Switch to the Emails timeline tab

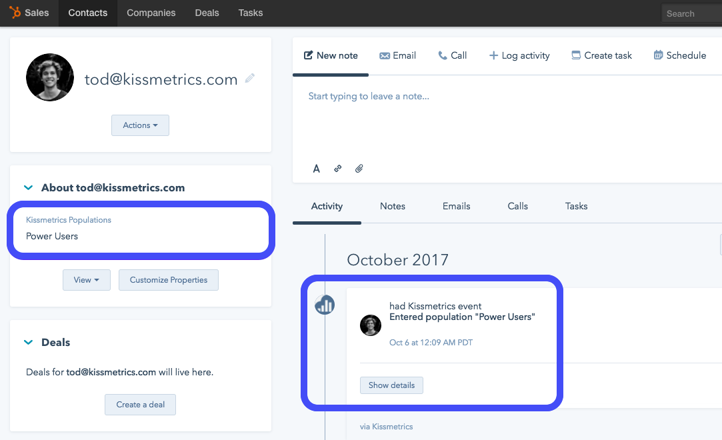pos(456,206)
